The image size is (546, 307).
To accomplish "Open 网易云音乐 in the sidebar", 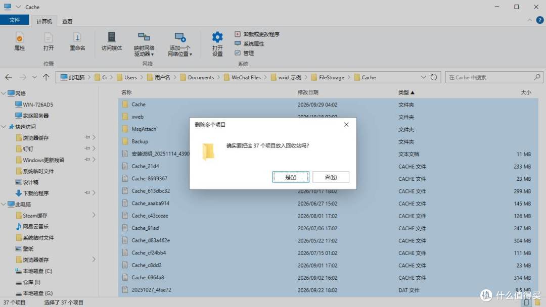I will (x=32, y=226).
